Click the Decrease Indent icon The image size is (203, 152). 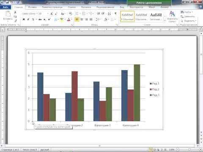(x=99, y=14)
